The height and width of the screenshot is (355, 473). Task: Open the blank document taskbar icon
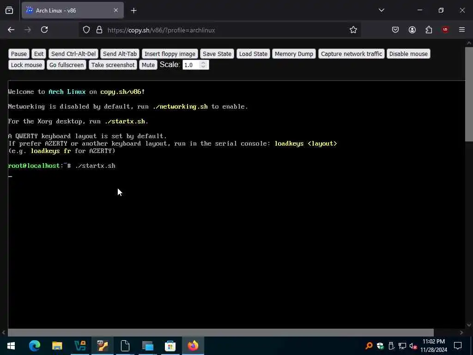(x=125, y=346)
